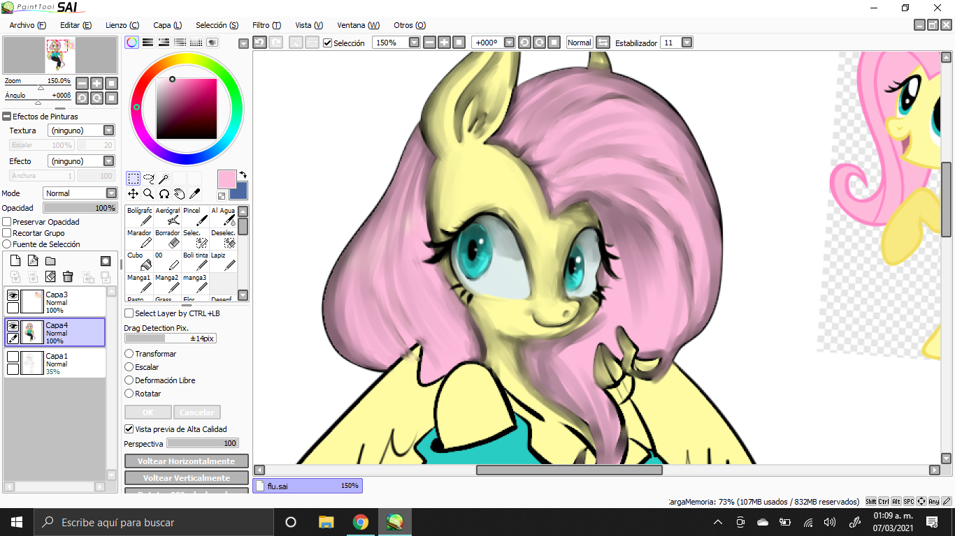955x536 pixels.
Task: Open the Mode dropdown in layer panel
Action: click(x=80, y=193)
